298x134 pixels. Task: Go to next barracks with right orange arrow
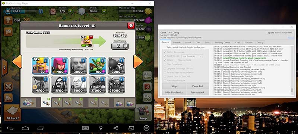tap(138, 62)
